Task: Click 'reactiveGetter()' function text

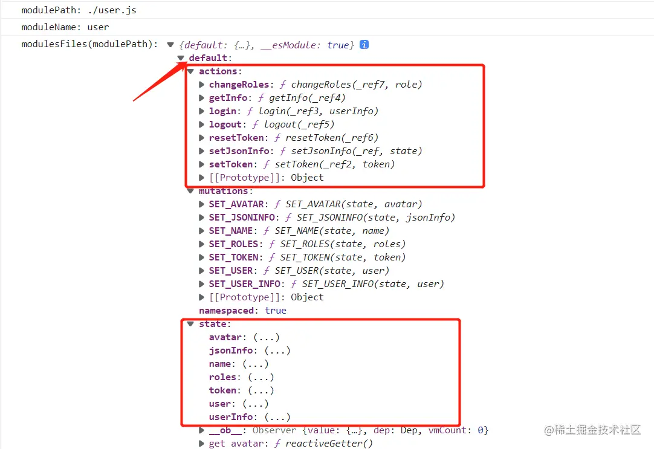Action: click(x=329, y=444)
